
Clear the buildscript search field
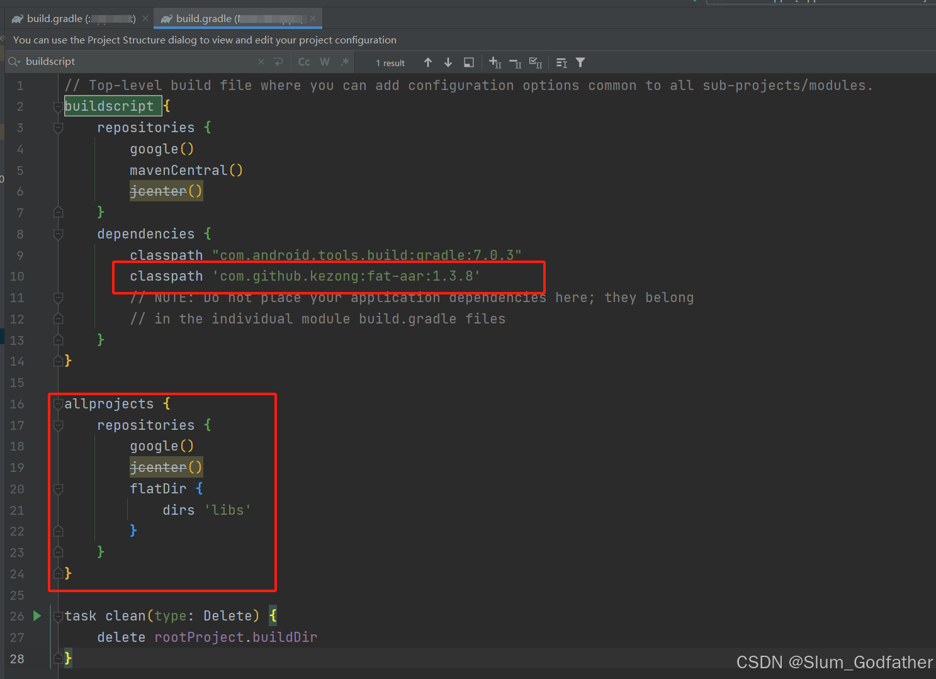[261, 62]
